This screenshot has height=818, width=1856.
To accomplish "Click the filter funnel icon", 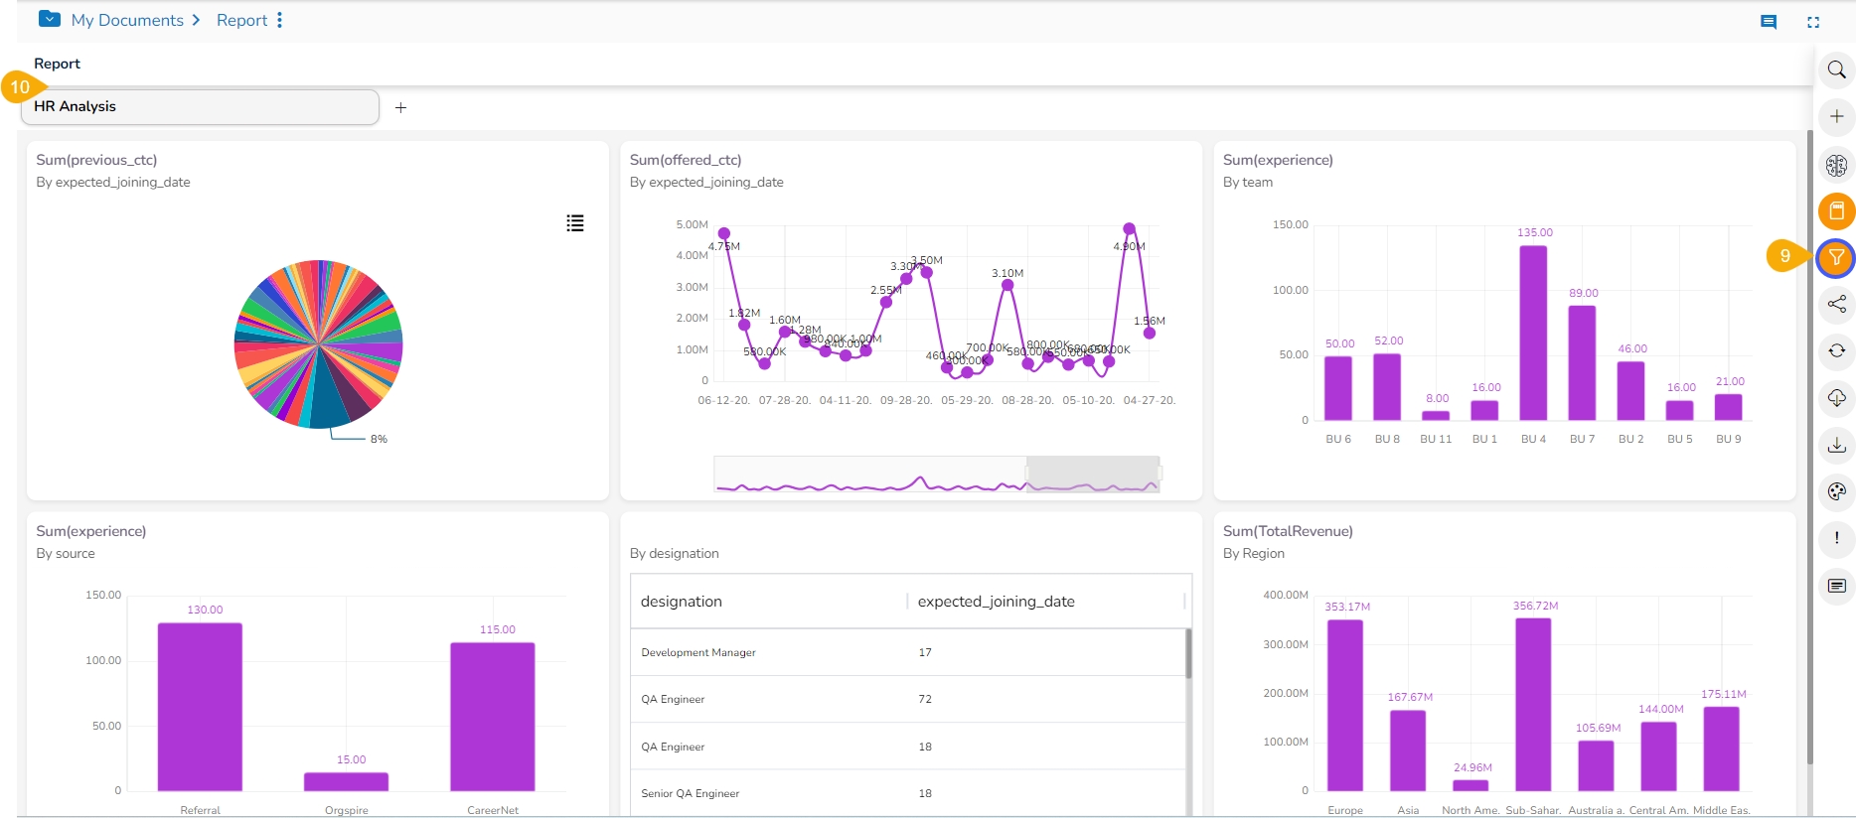I will pyautogui.click(x=1836, y=258).
